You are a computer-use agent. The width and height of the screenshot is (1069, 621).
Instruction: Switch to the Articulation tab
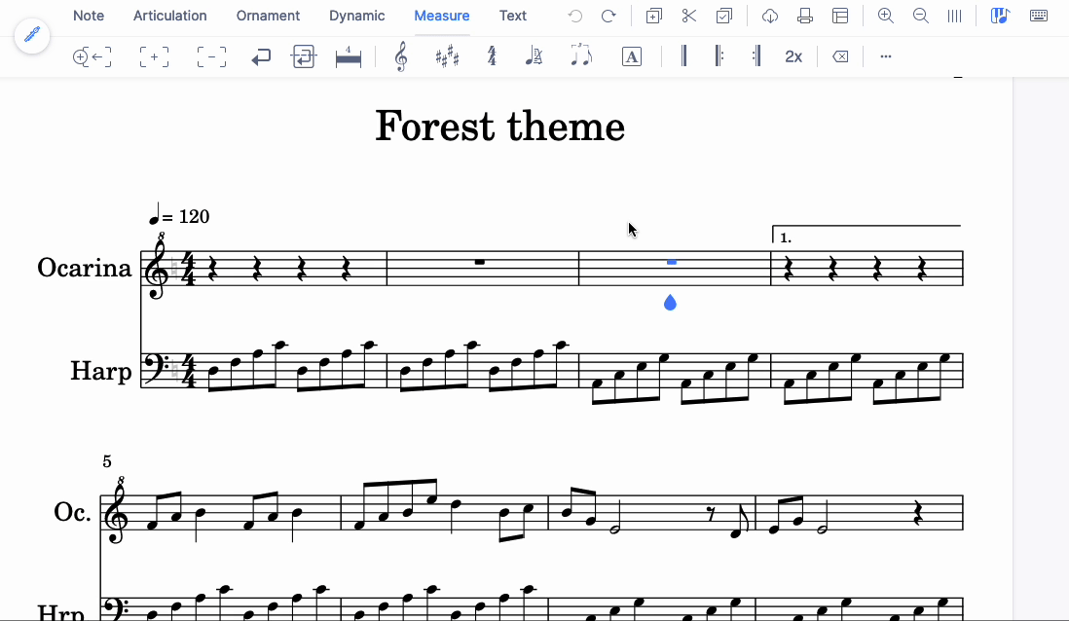(x=170, y=16)
